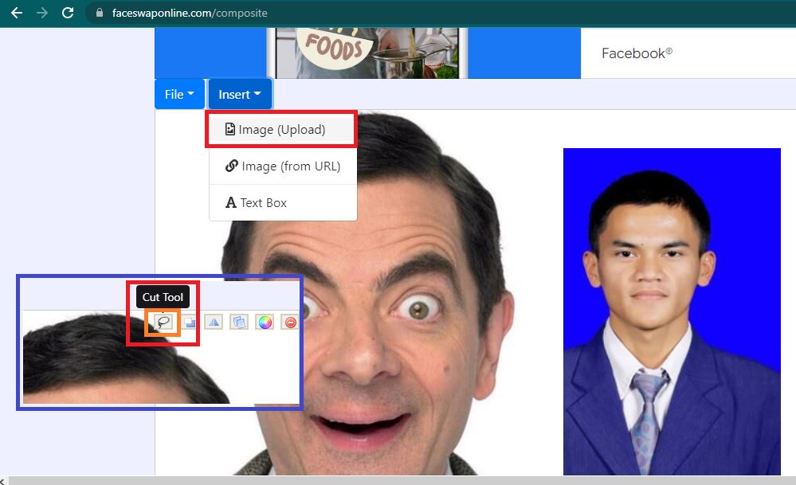Click the flip horizontal triangles icon
Image resolution: width=796 pixels, height=485 pixels.
point(214,323)
